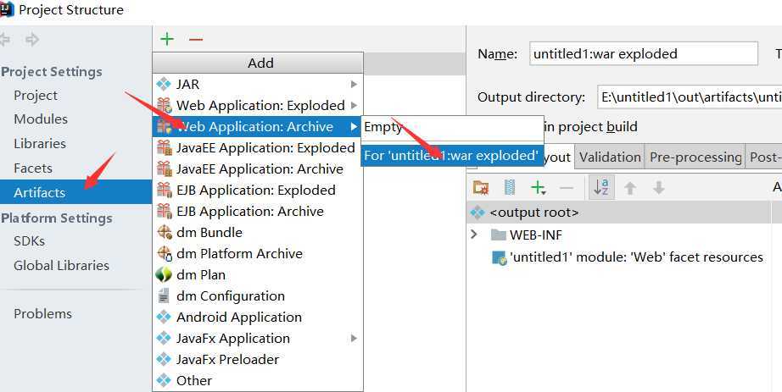The width and height of the screenshot is (782, 392).
Task: Select the output root tree item
Action: pyautogui.click(x=534, y=213)
